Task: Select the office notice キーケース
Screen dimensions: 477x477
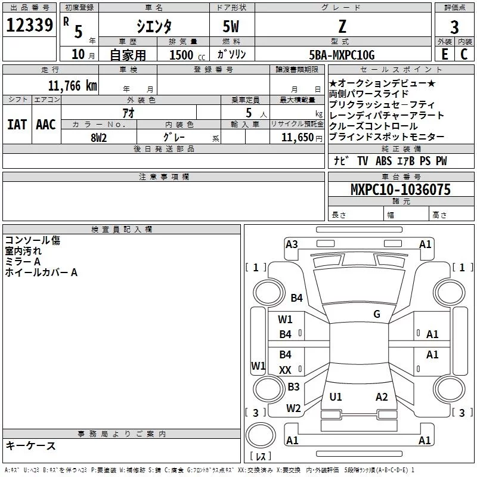Action: (x=31, y=445)
